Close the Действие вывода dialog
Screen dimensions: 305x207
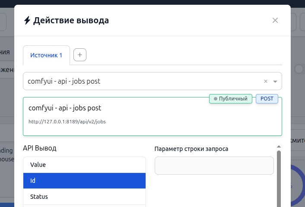[x=275, y=20]
